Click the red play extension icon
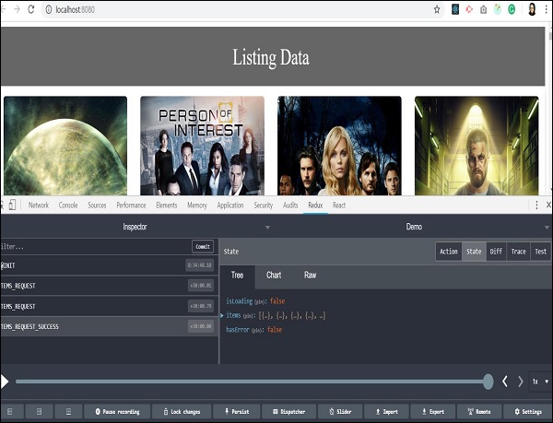Screen dimensions: 553x423 click(469, 9)
